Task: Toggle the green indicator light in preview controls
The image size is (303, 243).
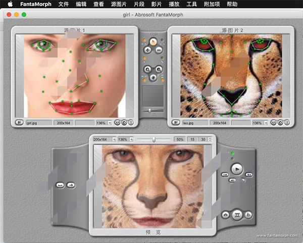Action: click(x=232, y=153)
